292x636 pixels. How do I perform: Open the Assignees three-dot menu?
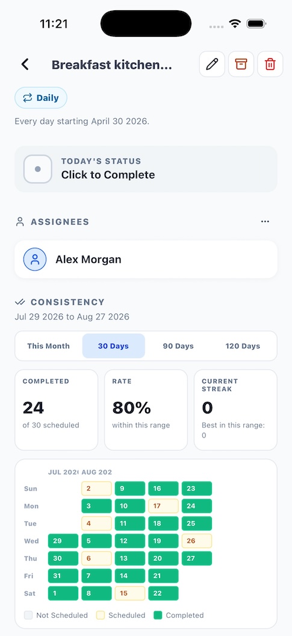[265, 221]
